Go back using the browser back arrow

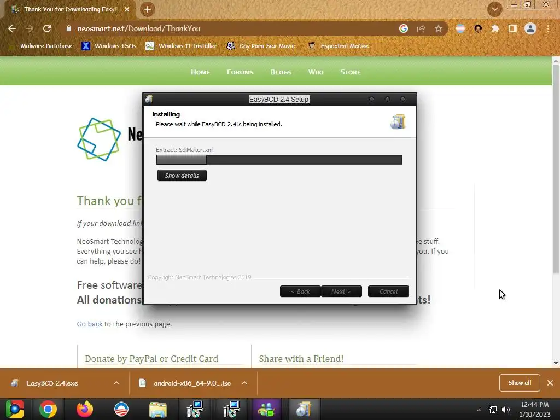click(12, 28)
